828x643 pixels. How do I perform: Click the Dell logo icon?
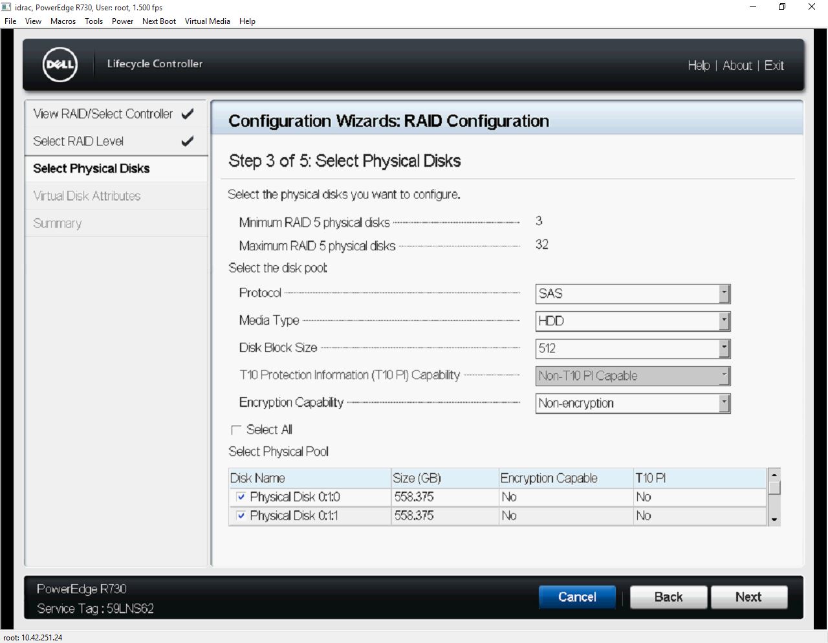[x=60, y=65]
